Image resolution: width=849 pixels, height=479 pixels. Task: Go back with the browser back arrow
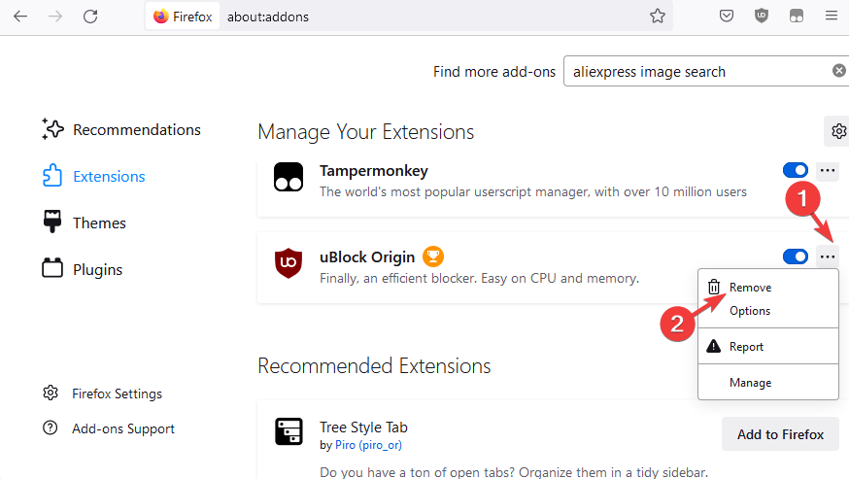pyautogui.click(x=20, y=17)
